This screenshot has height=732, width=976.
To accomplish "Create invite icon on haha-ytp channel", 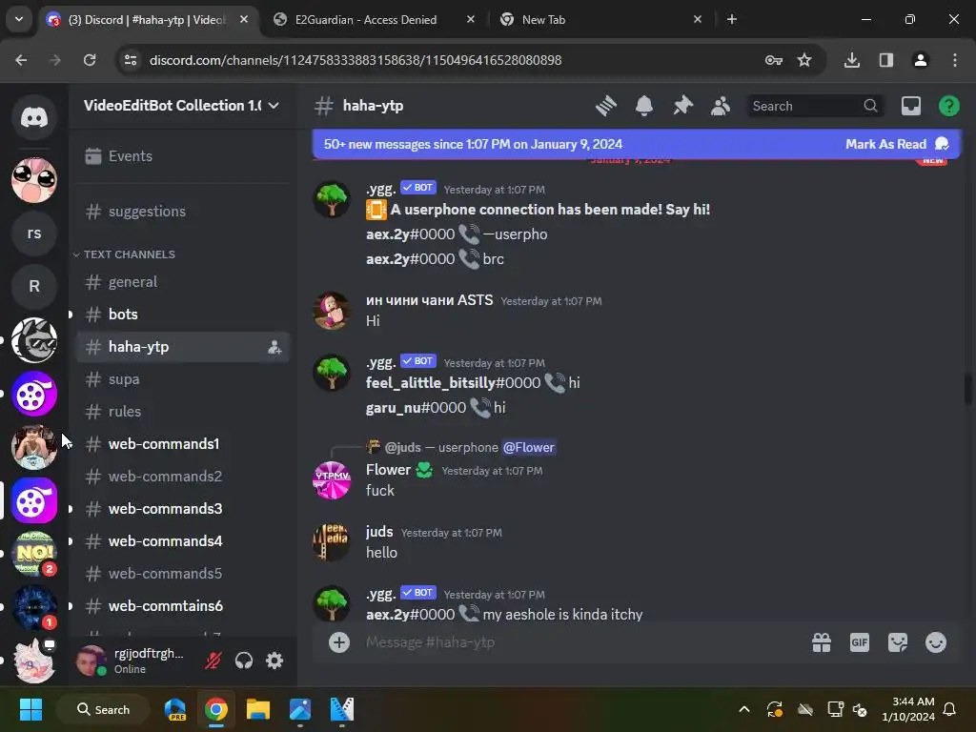I will [274, 347].
